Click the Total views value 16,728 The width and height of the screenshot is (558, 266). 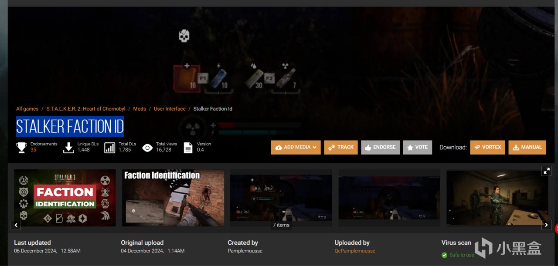163,150
